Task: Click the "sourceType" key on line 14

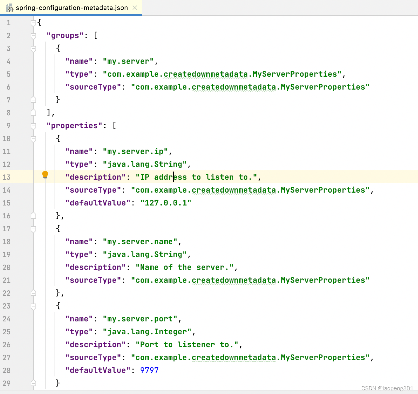Action: 93,190
